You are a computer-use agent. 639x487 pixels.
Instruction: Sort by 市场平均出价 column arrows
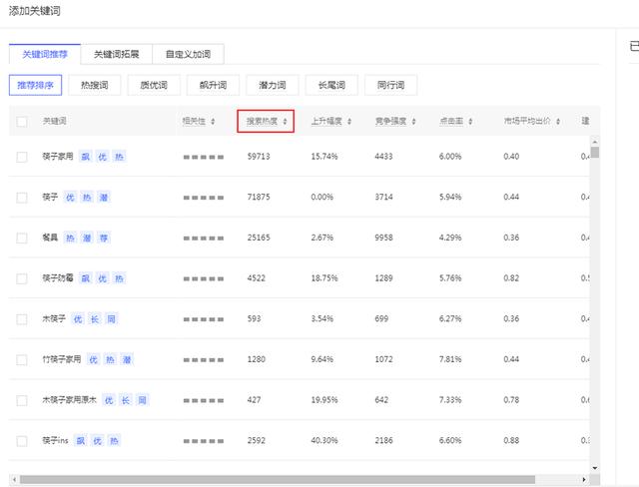tap(558, 122)
